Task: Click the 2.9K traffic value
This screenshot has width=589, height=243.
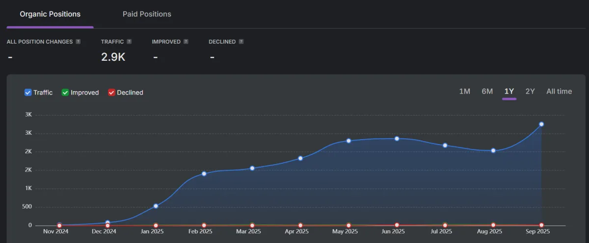Action: coord(113,57)
